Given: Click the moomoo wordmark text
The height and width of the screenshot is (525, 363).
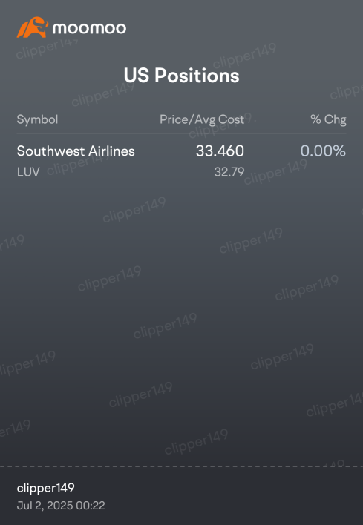Looking at the screenshot, I should tap(90, 28).
